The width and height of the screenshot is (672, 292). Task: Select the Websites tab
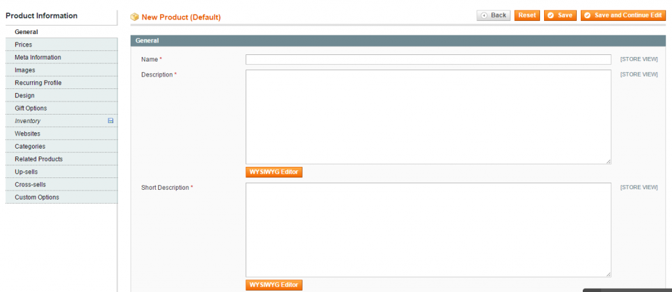click(x=61, y=134)
